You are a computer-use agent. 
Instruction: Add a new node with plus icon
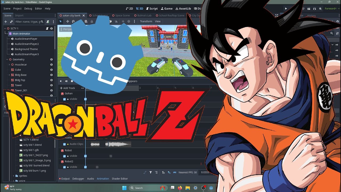(6, 22)
